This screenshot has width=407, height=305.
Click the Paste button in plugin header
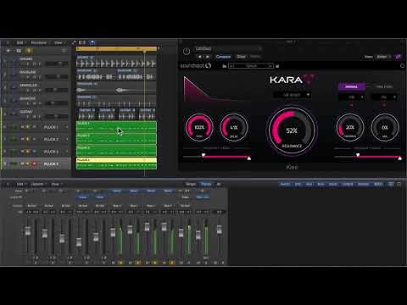[x=255, y=57]
